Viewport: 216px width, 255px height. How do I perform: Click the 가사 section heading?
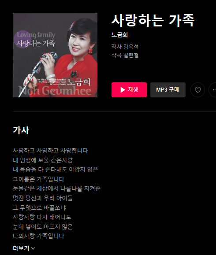click(21, 130)
